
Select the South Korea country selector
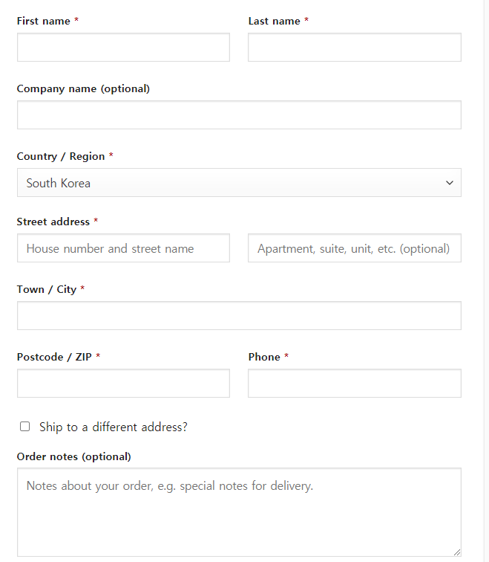pyautogui.click(x=240, y=182)
